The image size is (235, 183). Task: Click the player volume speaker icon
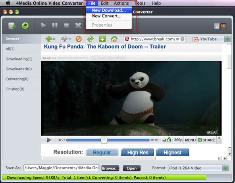tap(167, 140)
